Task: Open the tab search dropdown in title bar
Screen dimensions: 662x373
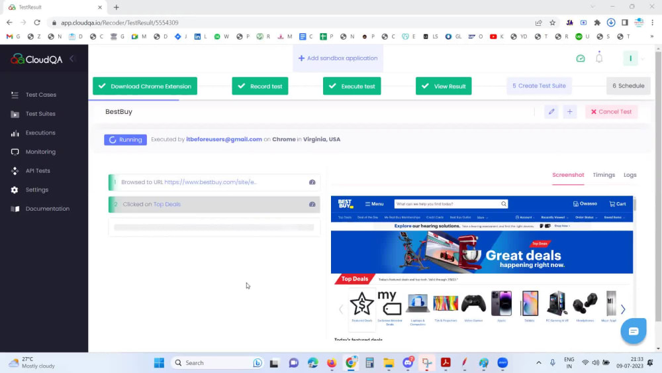Action: click(x=592, y=7)
